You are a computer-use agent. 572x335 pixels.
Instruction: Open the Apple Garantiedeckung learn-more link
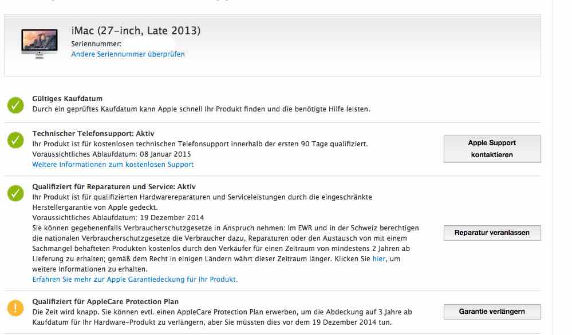point(135,280)
